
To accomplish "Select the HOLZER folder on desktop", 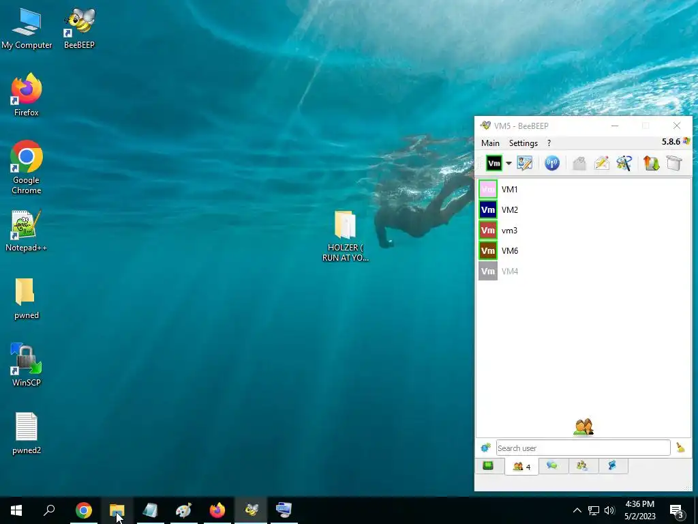I will pos(346,236).
